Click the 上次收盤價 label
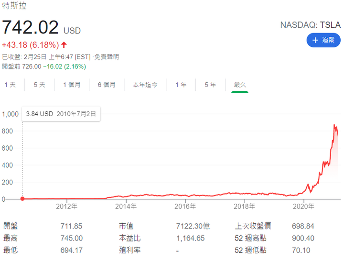 coord(253,226)
